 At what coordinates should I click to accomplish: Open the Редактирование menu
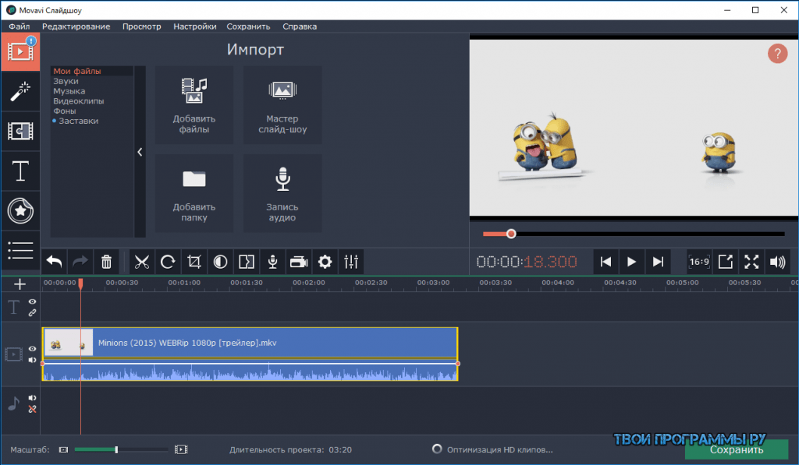(x=76, y=26)
